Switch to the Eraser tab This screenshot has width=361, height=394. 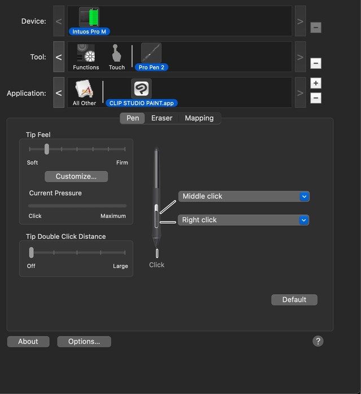[162, 118]
